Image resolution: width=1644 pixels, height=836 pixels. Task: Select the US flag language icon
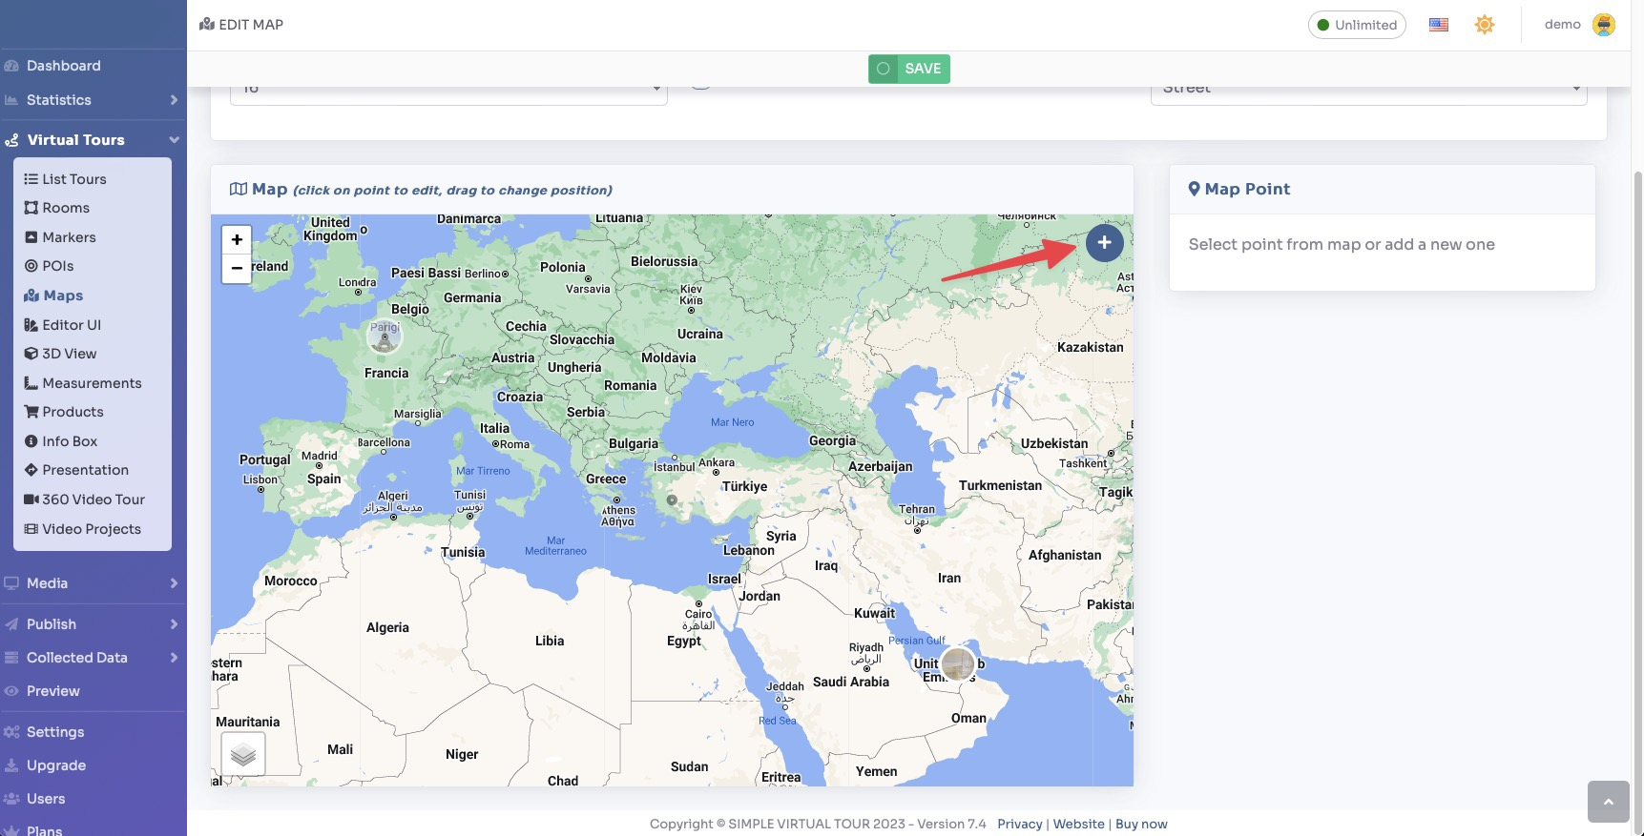[1438, 25]
